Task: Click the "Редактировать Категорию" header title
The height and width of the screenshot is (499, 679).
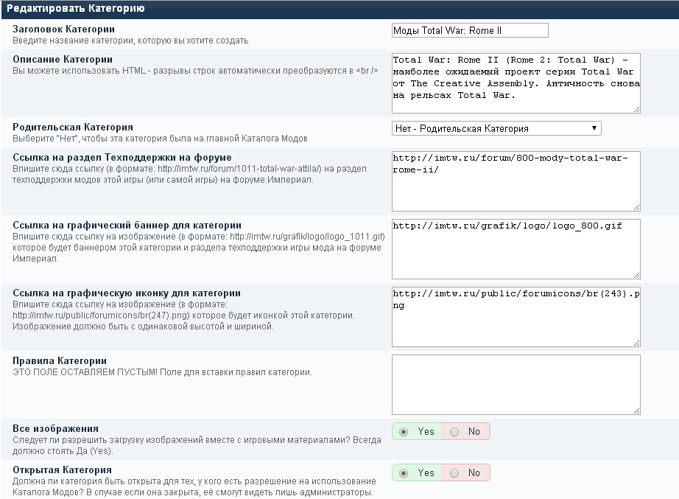Action: [x=76, y=9]
